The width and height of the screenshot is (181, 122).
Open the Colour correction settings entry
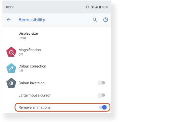(x=57, y=68)
